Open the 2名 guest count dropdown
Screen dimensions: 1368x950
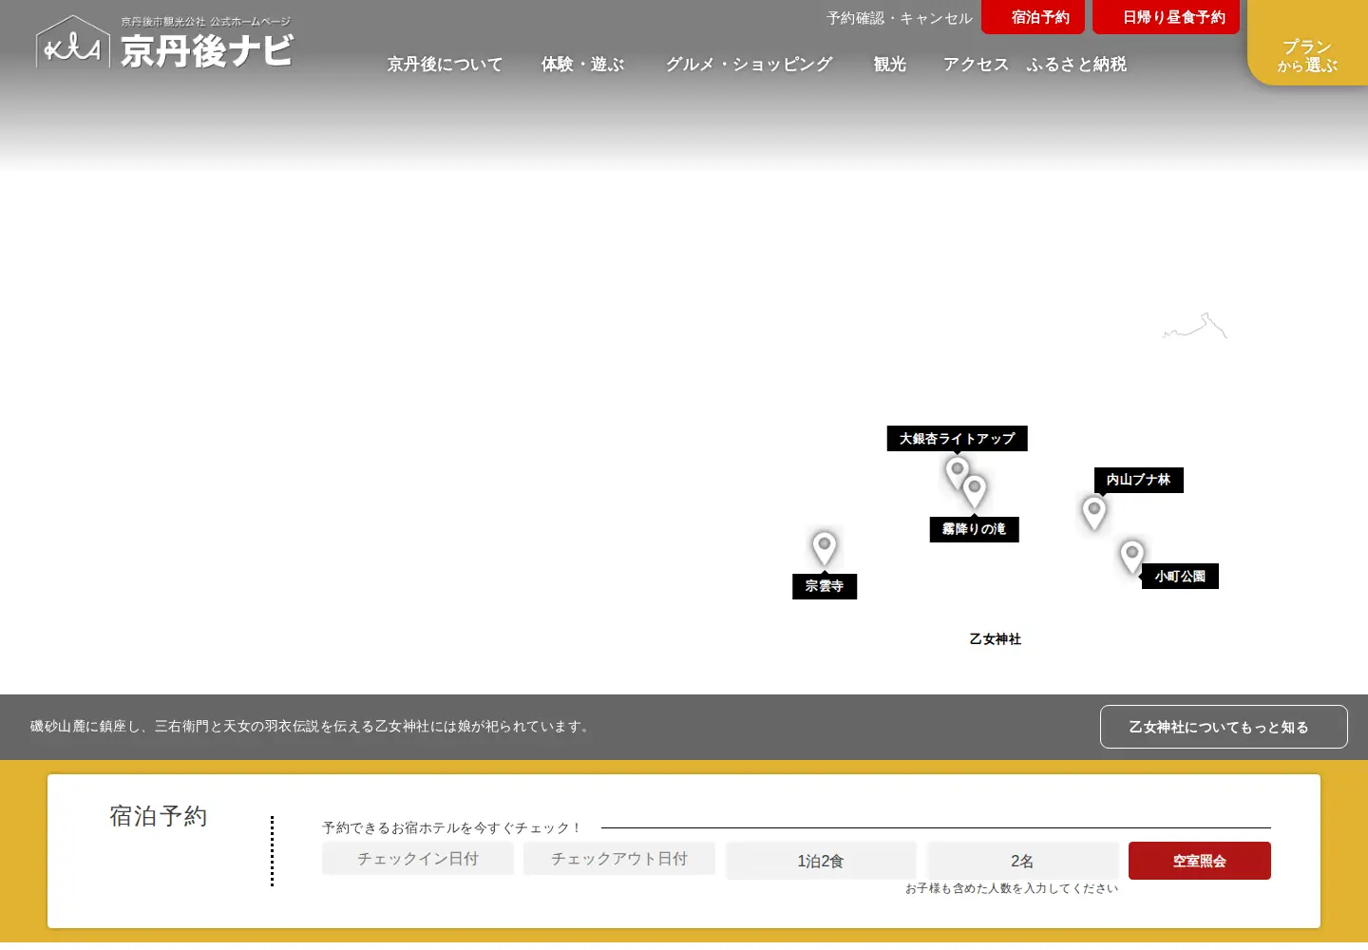(x=1022, y=861)
